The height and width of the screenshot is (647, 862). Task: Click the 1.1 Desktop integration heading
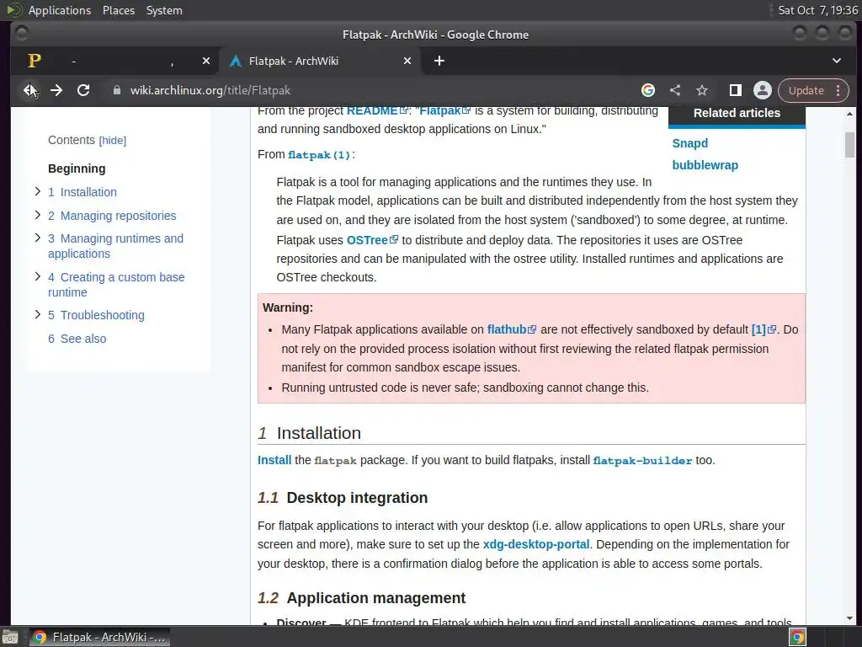tap(343, 498)
